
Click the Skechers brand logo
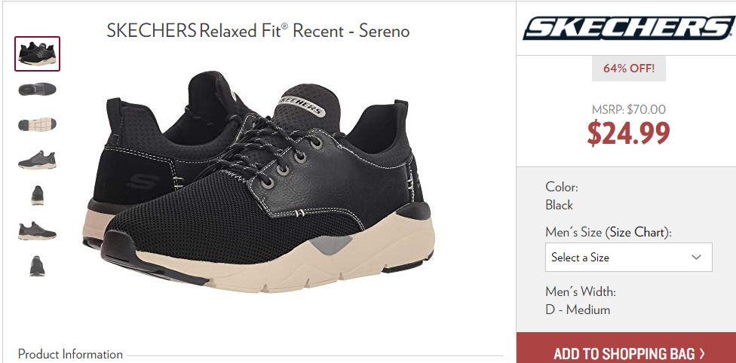[x=627, y=28]
